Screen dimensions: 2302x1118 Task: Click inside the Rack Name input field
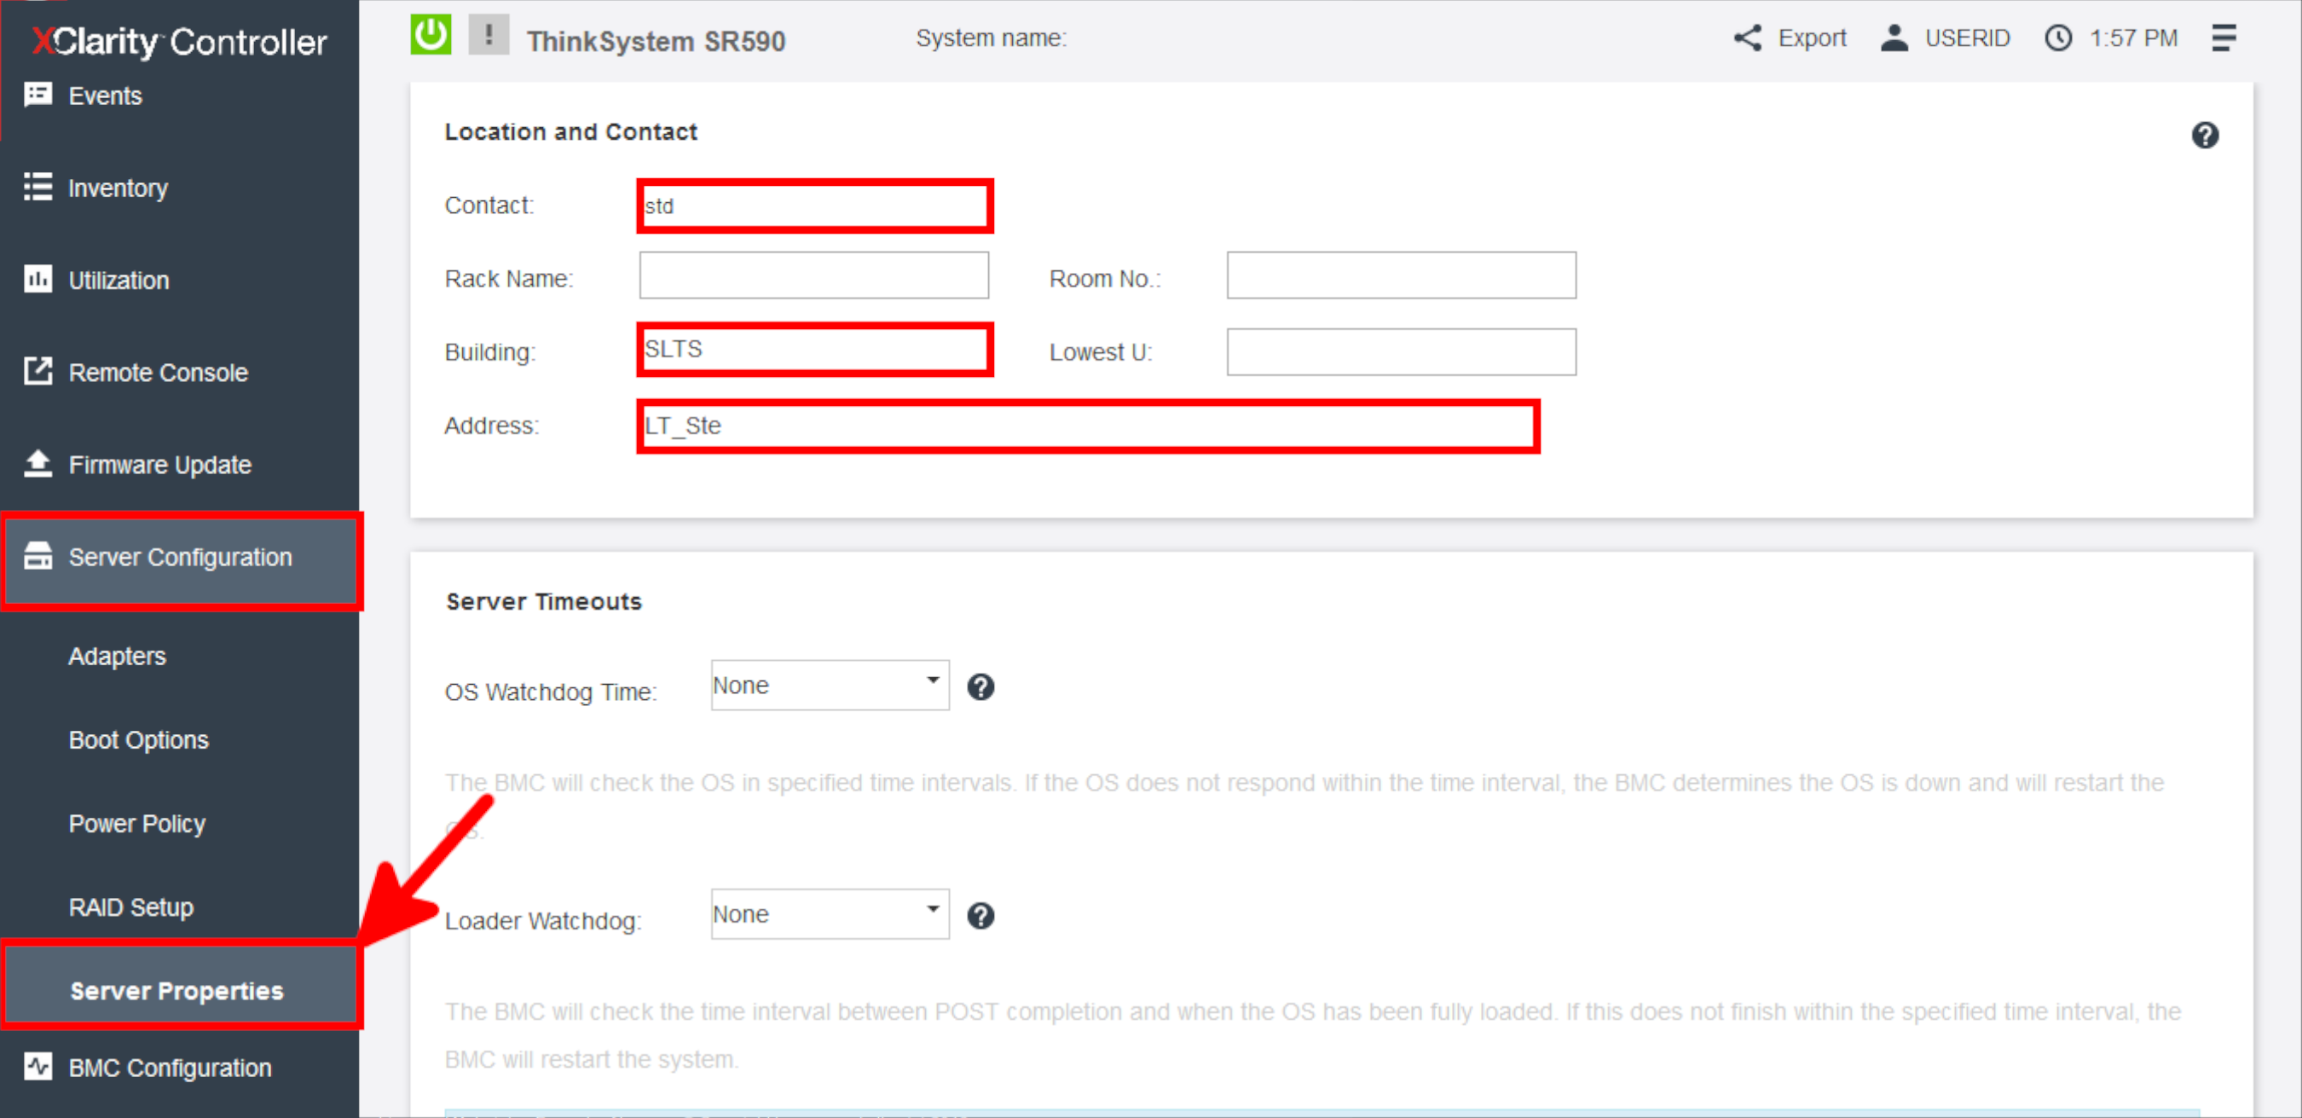[813, 275]
